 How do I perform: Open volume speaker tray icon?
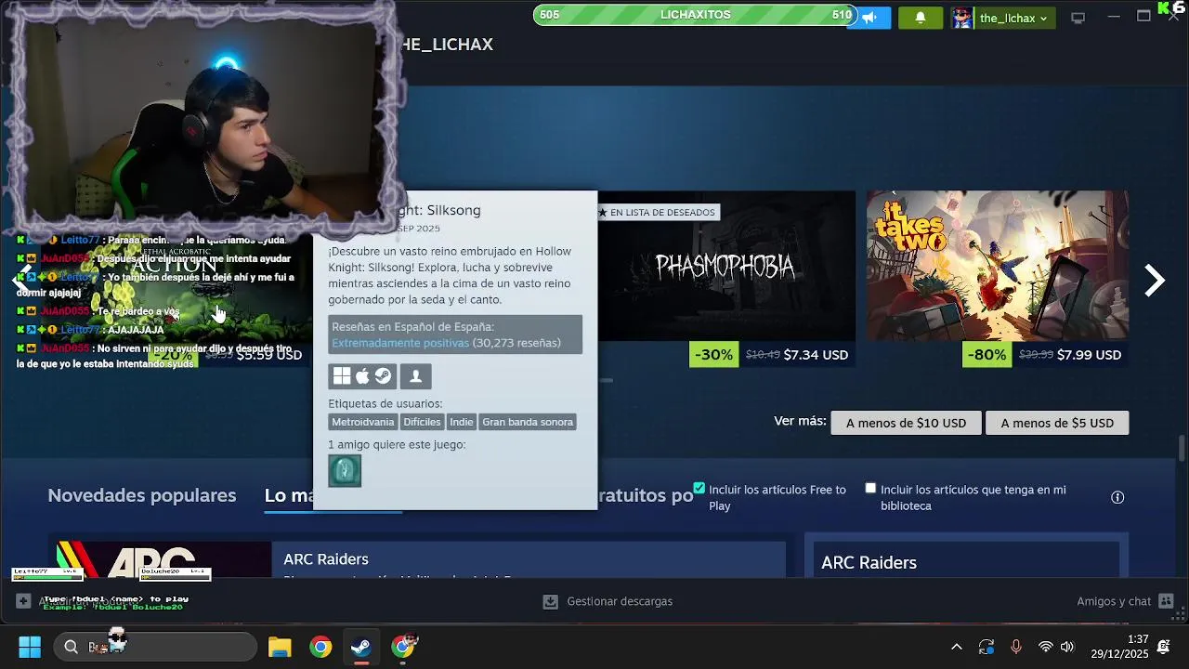[1067, 647]
